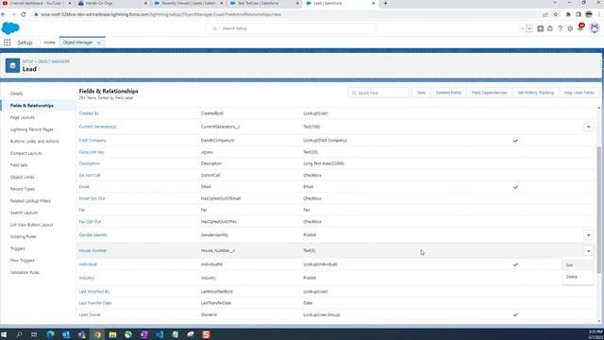Open Triggers in the sidebar
The image size is (604, 340).
click(17, 248)
